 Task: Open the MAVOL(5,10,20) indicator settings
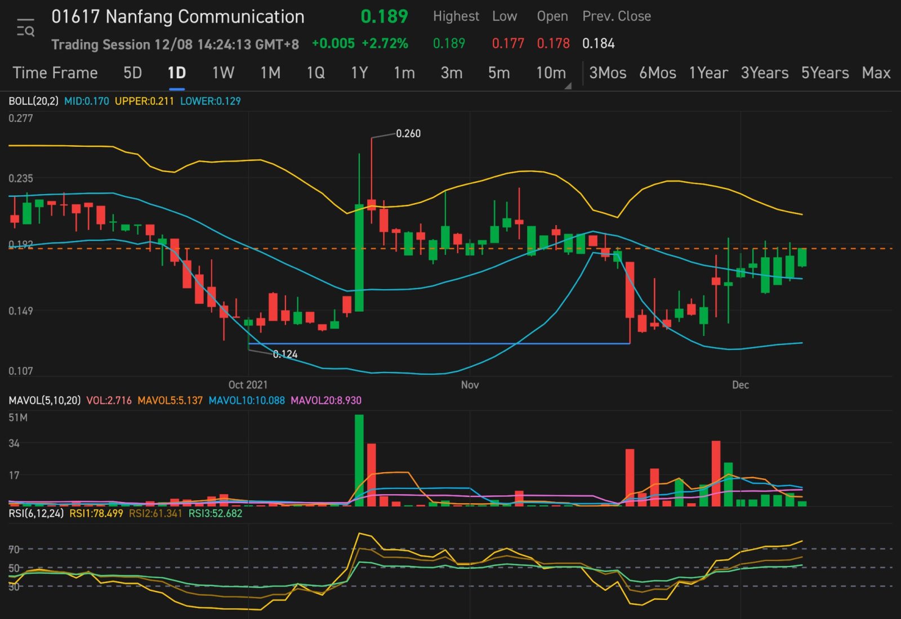point(44,401)
